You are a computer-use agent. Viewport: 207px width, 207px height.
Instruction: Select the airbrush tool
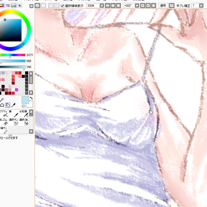(4, 114)
